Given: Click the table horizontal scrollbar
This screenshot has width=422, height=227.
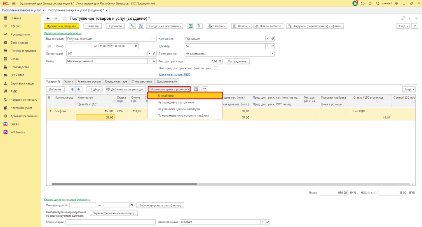Looking at the screenshot, I should click(124, 184).
